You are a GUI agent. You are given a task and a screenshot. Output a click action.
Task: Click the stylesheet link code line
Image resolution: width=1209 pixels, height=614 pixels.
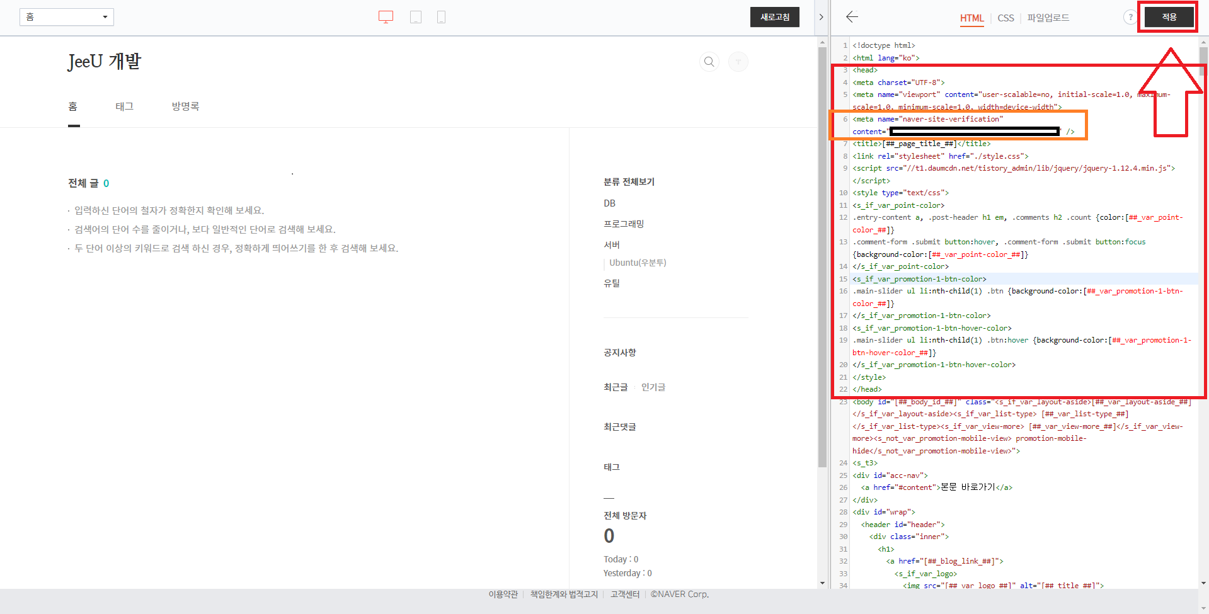(941, 156)
